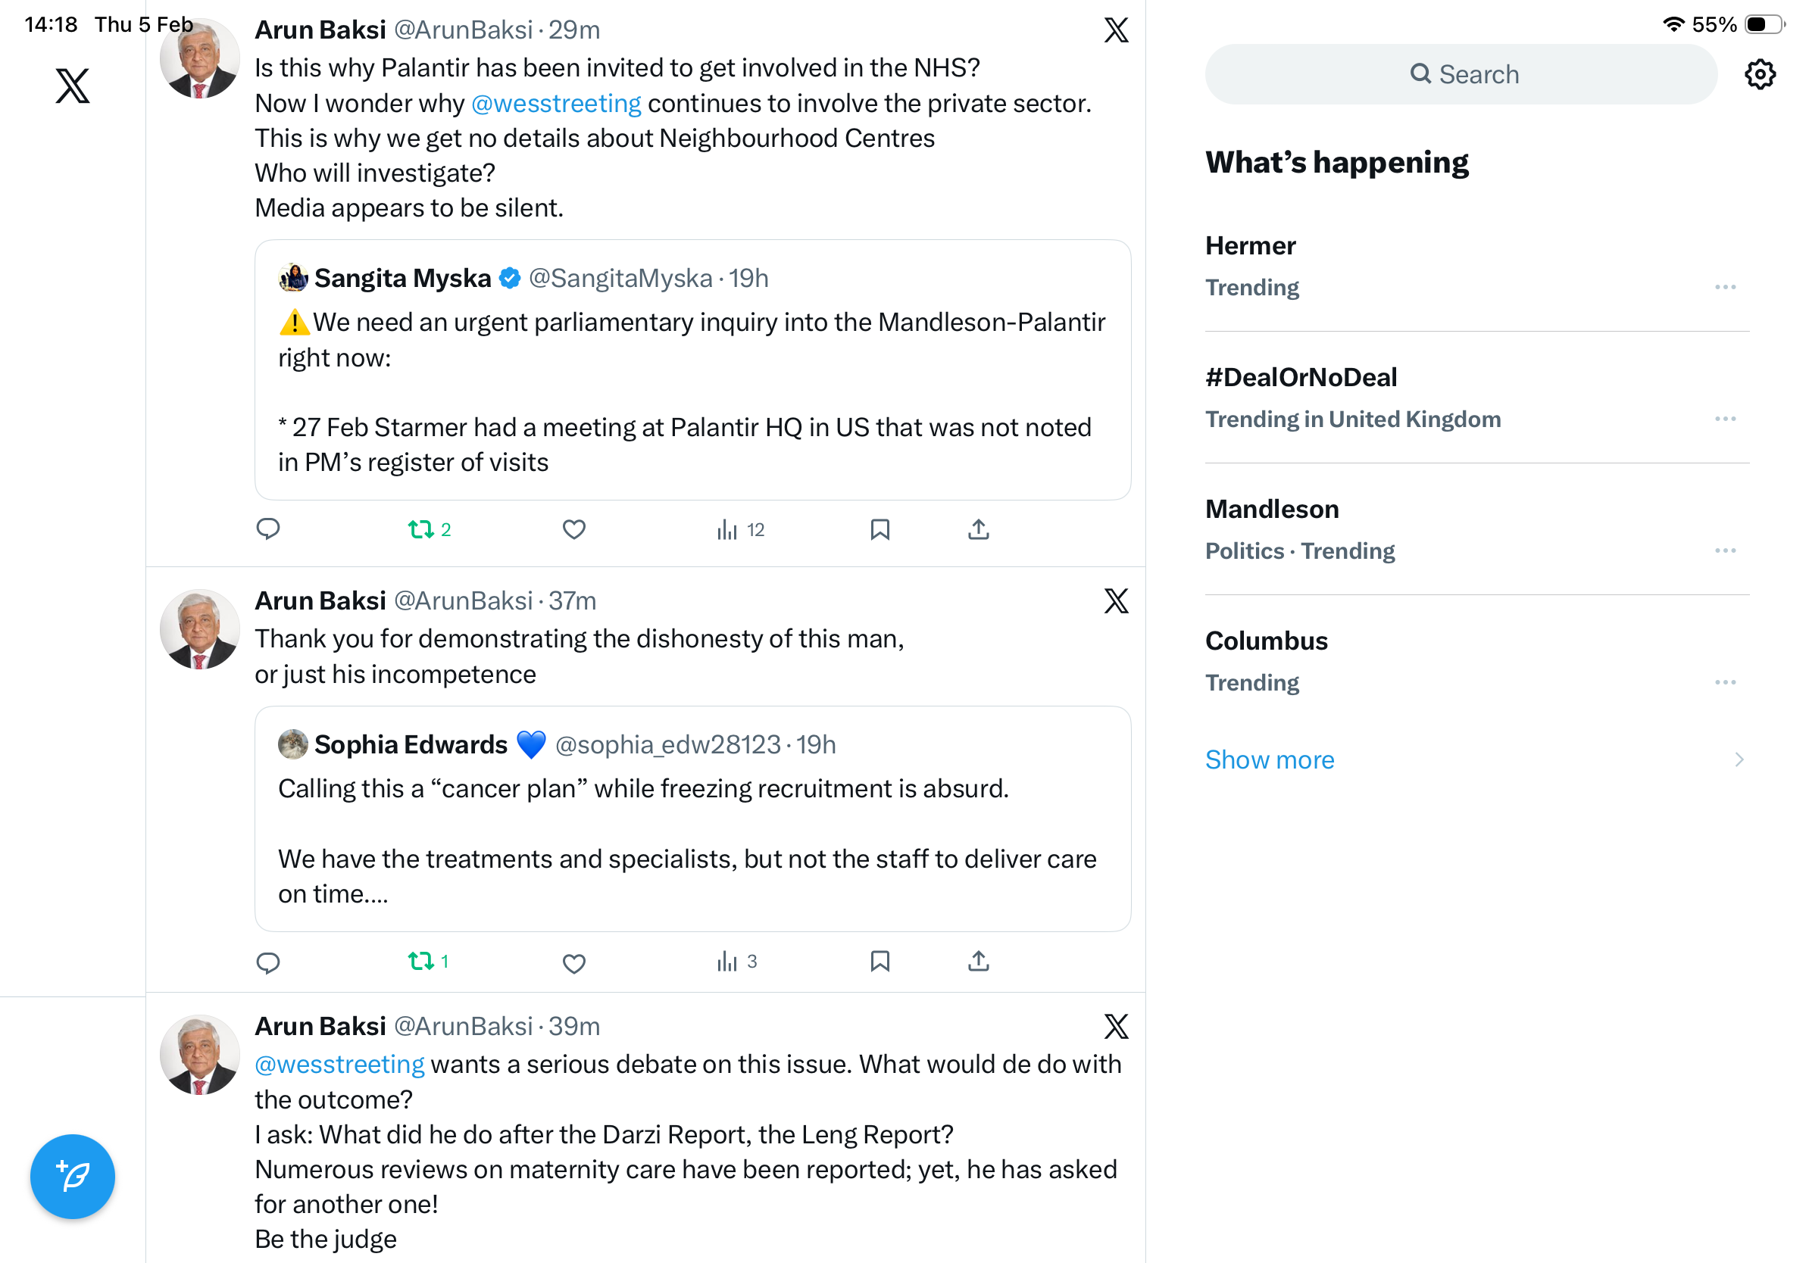Reply to the Palantir NHS post
Image resolution: width=1809 pixels, height=1263 pixels.
tap(268, 529)
